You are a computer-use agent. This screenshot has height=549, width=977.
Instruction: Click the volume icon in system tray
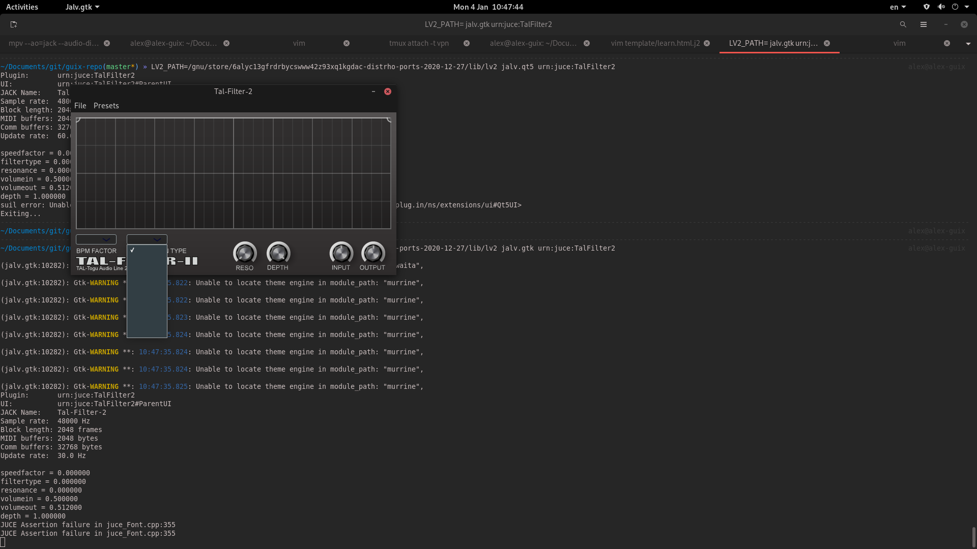(x=941, y=7)
